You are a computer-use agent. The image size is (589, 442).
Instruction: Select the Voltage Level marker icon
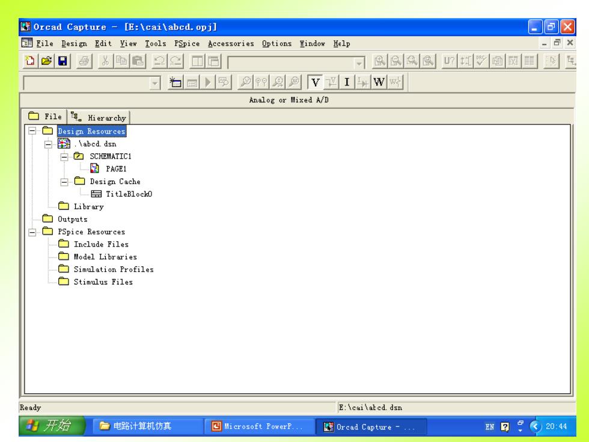pos(246,82)
